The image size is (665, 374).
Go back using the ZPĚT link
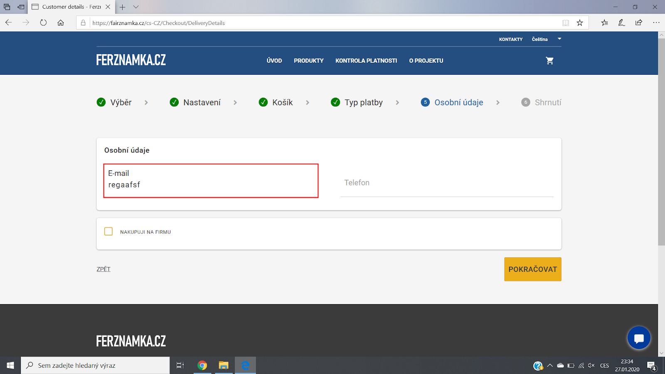[103, 269]
